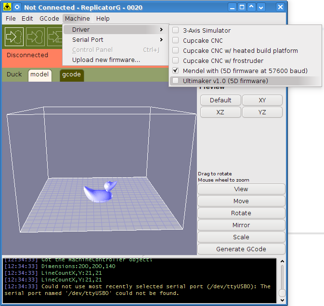Image resolution: width=324 pixels, height=306 pixels.
Task: Click the duck model in 3D preview
Action: coord(100,192)
